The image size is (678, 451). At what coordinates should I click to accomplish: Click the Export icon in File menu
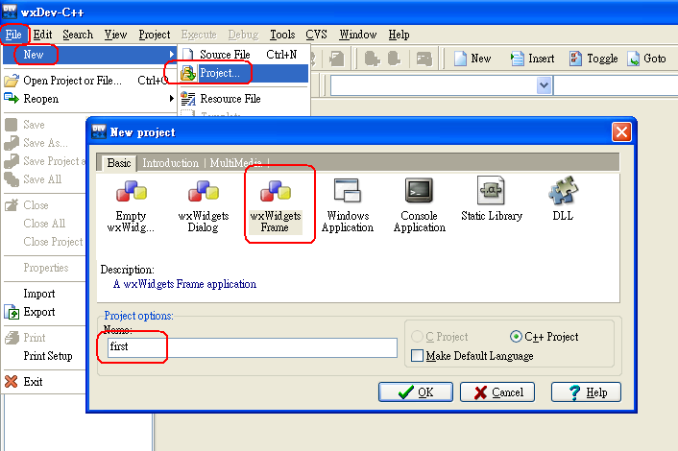[12, 312]
